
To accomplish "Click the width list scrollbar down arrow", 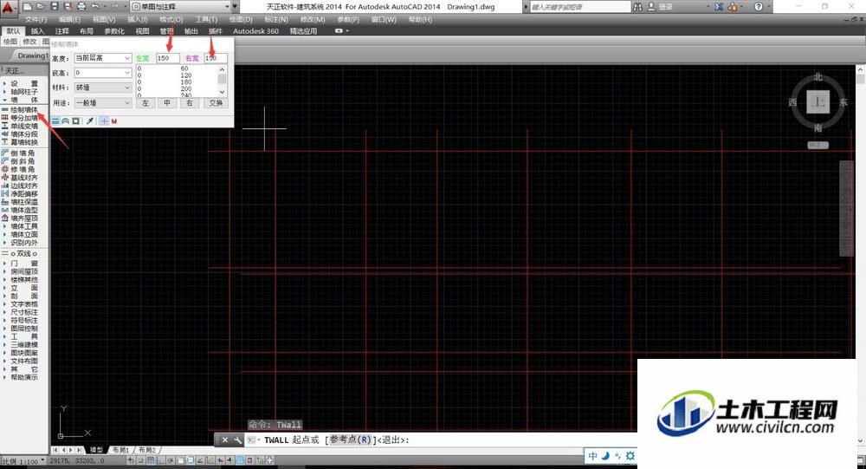I will coord(222,93).
